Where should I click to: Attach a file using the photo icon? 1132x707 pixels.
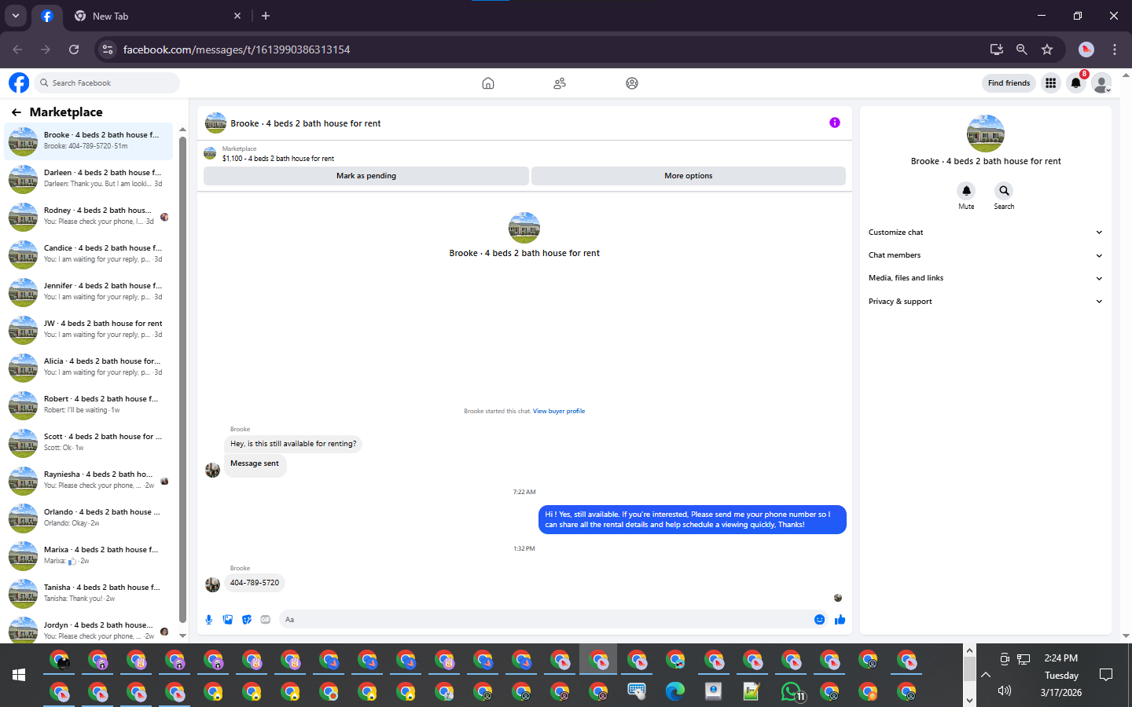click(228, 620)
